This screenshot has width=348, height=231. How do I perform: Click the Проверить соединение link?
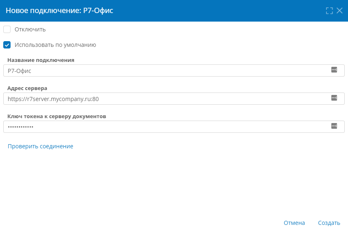pos(40,146)
